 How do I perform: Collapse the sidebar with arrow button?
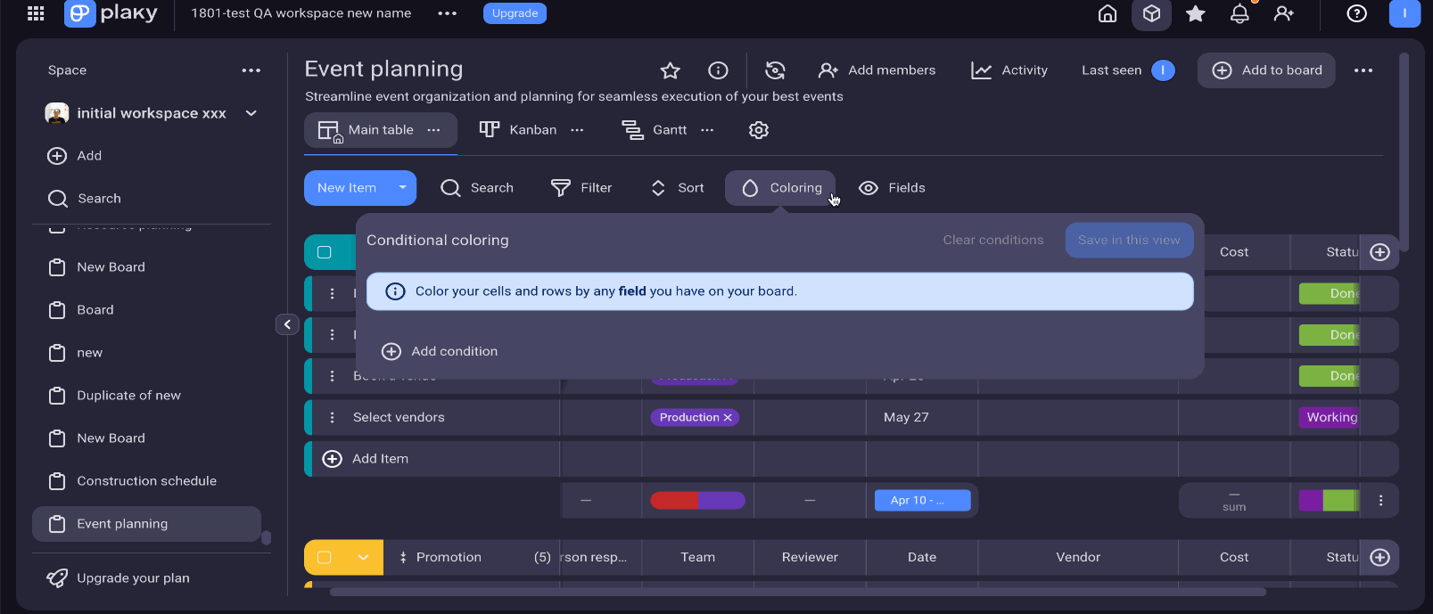[x=287, y=324]
